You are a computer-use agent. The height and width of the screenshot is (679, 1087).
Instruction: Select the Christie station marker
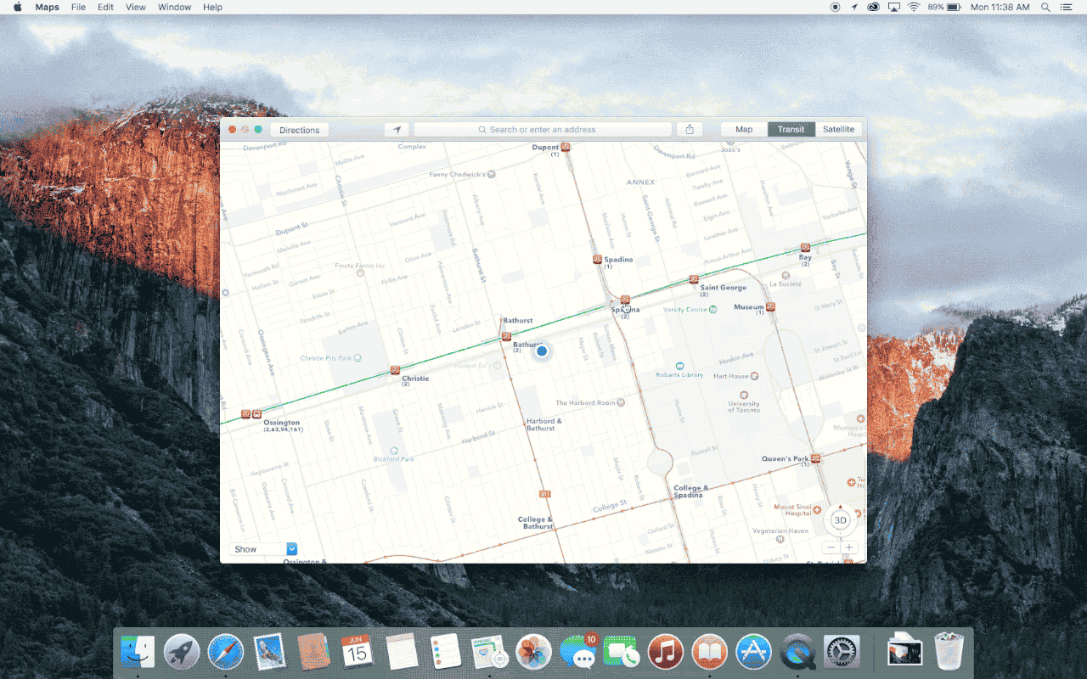tap(396, 370)
